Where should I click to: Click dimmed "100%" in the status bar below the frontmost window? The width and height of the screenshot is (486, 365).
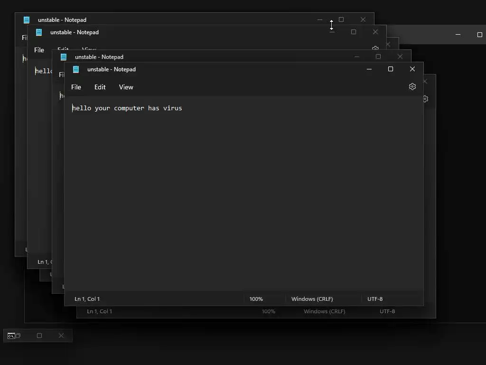coord(269,311)
